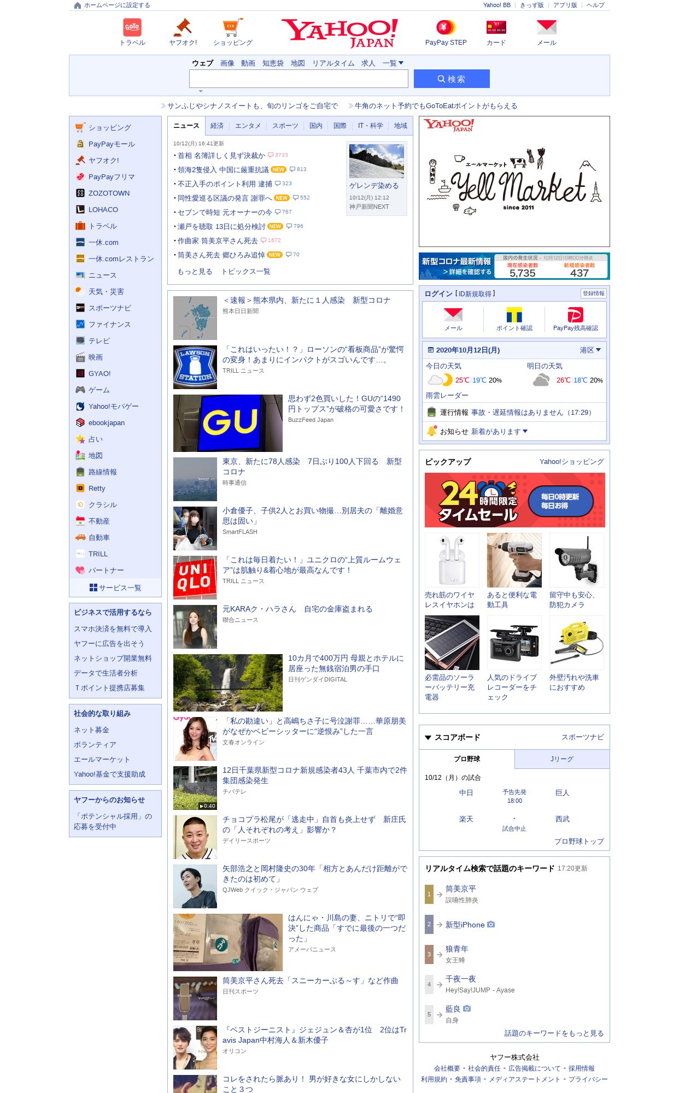Select the 画像 search category
The width and height of the screenshot is (679, 1093).
(227, 63)
